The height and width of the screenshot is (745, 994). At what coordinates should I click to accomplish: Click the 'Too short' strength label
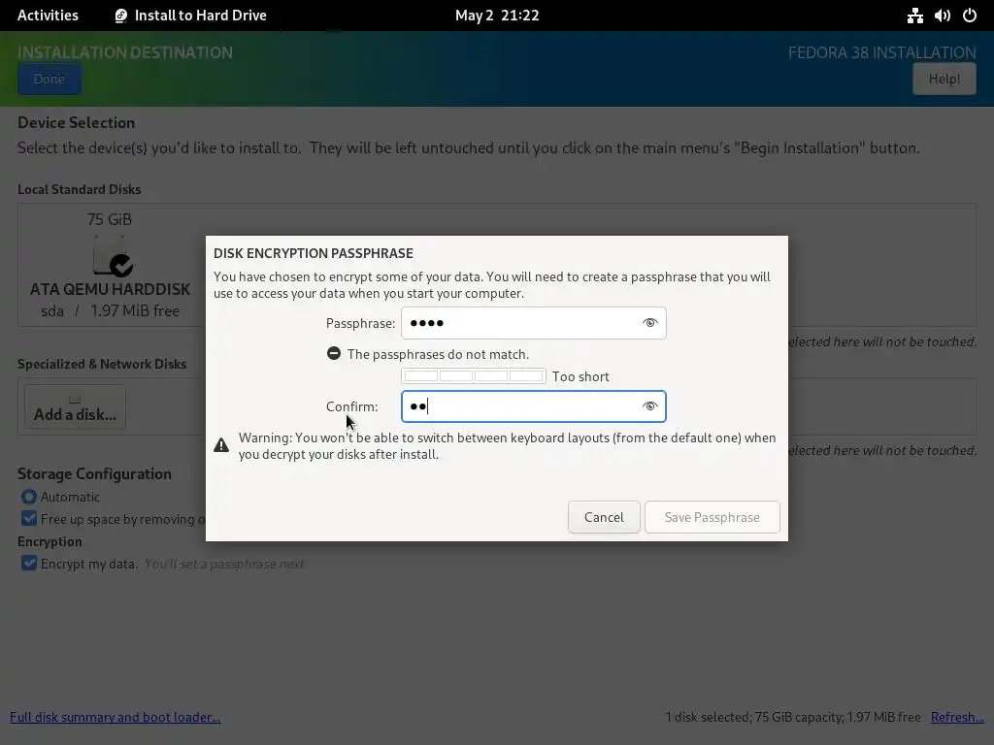coord(580,376)
